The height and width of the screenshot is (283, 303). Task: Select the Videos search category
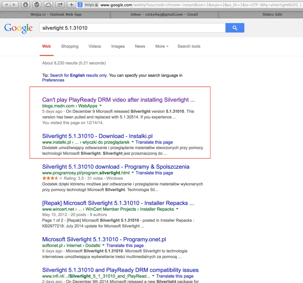(95, 46)
